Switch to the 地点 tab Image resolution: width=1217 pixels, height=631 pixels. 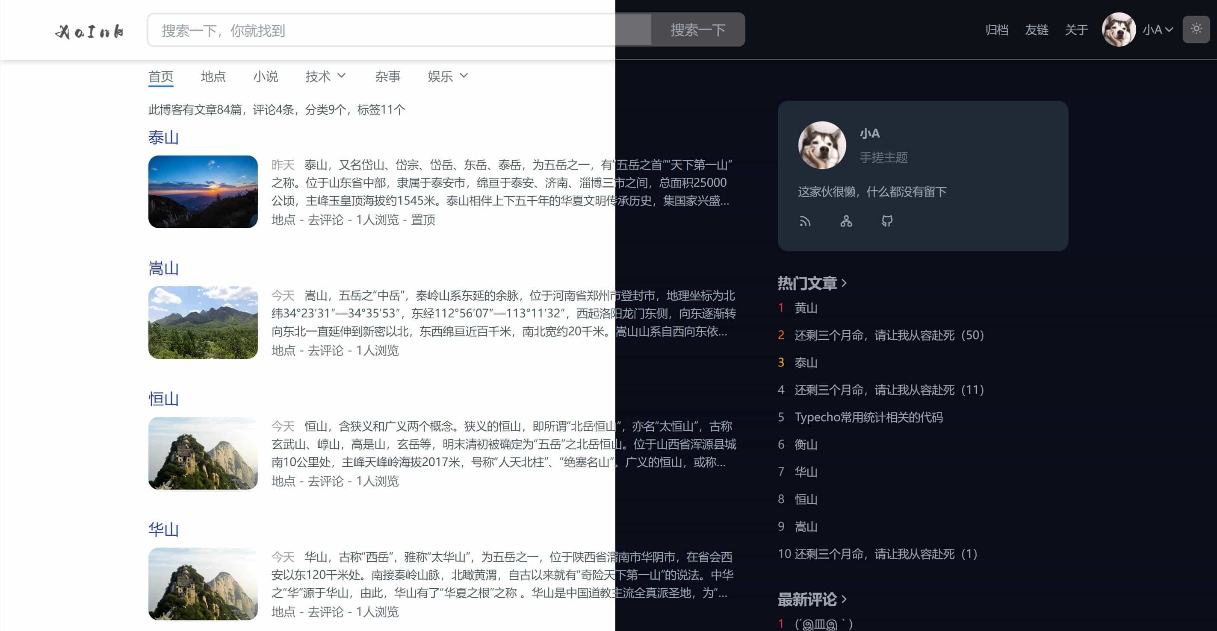pos(213,76)
